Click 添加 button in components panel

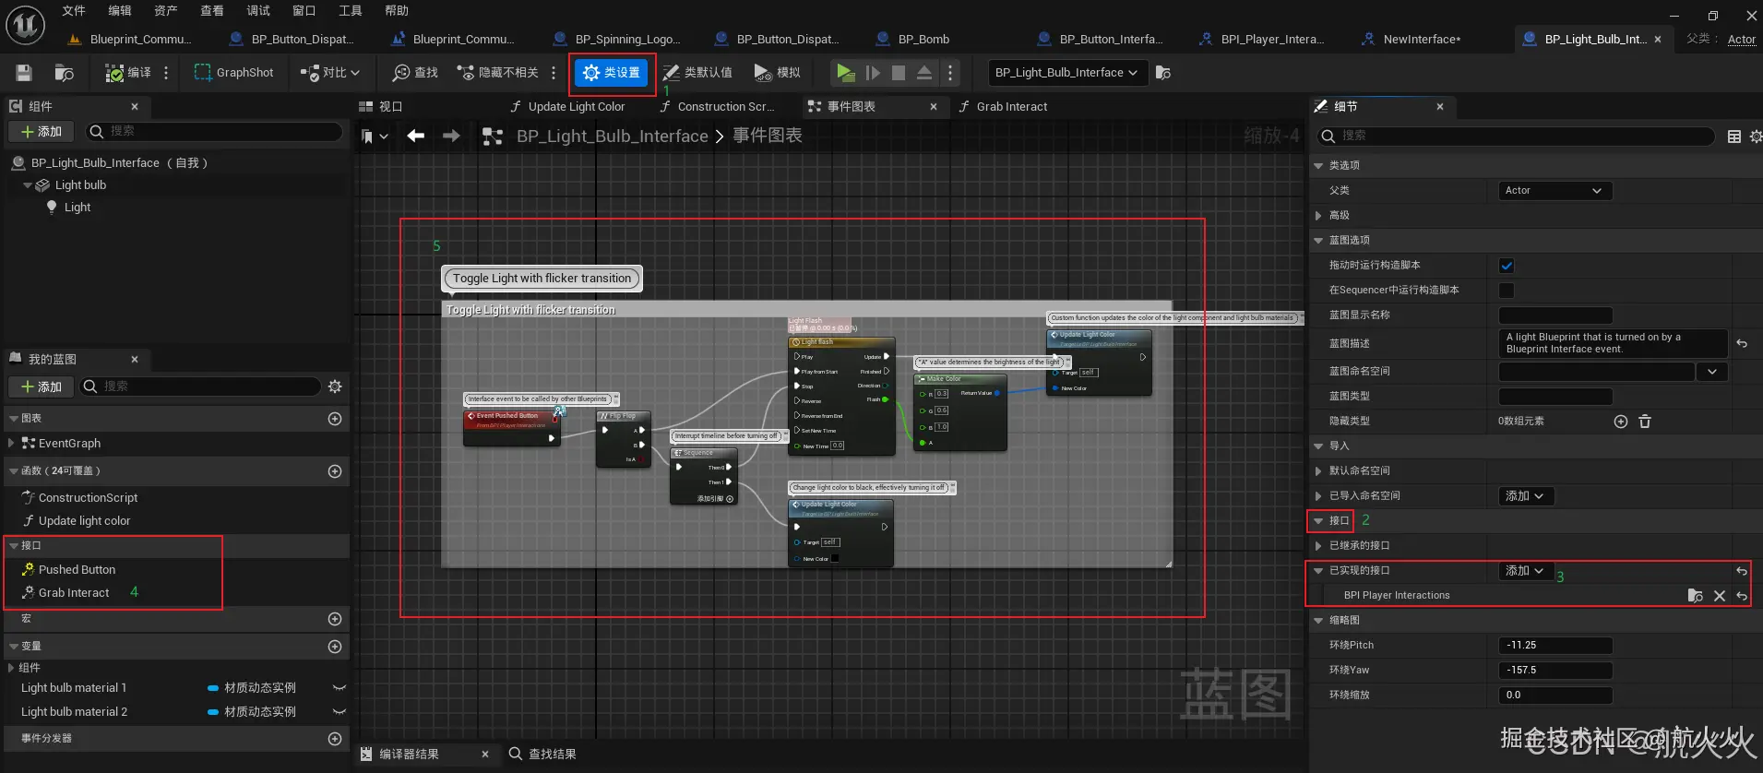(x=42, y=132)
